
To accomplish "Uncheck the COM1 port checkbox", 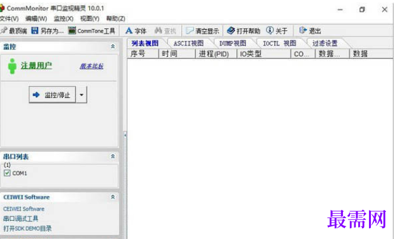I will click(x=7, y=173).
